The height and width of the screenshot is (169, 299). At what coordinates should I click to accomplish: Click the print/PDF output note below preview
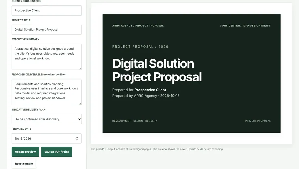pos(157,149)
